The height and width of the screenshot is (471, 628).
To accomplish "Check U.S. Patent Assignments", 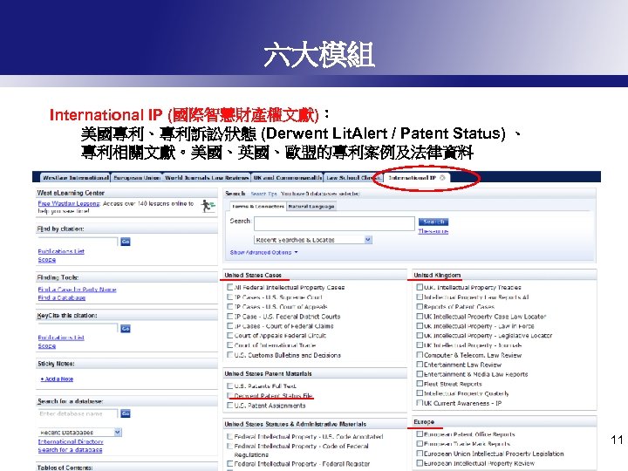I will coord(230,406).
